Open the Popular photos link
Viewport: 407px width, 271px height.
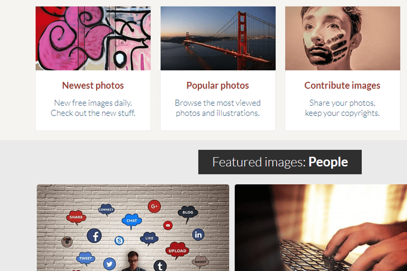pos(217,86)
